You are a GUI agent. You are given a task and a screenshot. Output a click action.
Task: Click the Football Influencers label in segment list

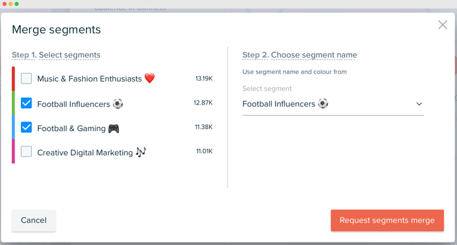(x=74, y=104)
